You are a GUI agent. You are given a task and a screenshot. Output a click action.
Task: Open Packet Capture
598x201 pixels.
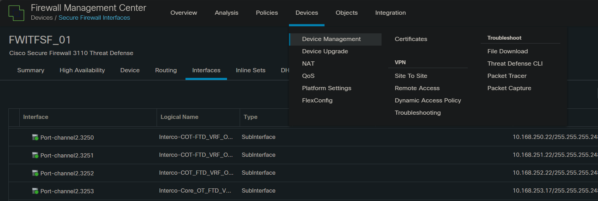pos(509,88)
